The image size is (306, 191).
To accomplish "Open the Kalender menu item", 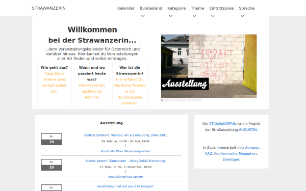I will (x=126, y=8).
